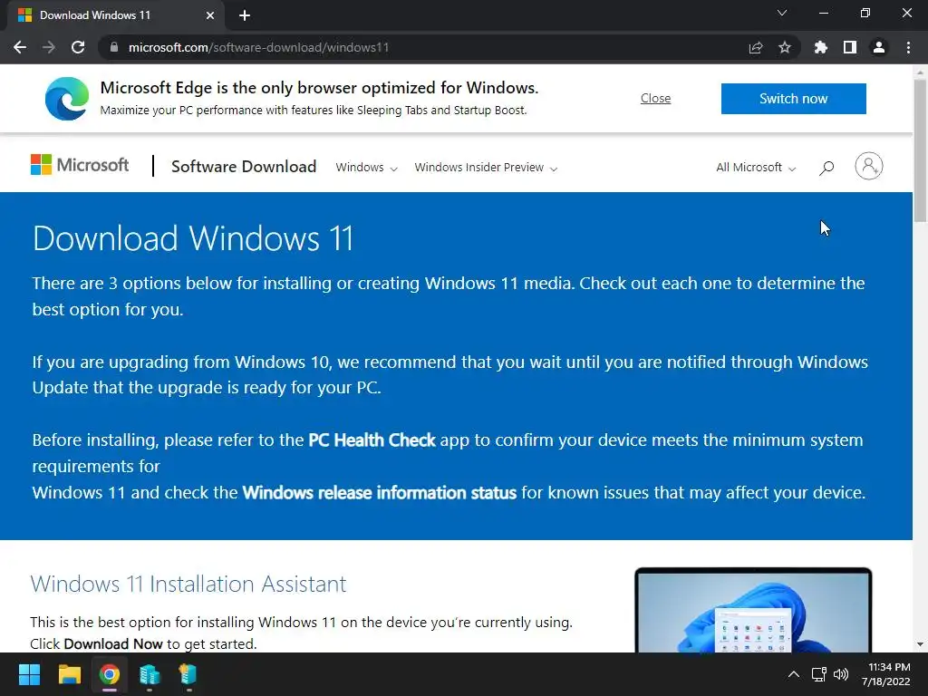Open Chrome three-dot menu

pyautogui.click(x=908, y=47)
